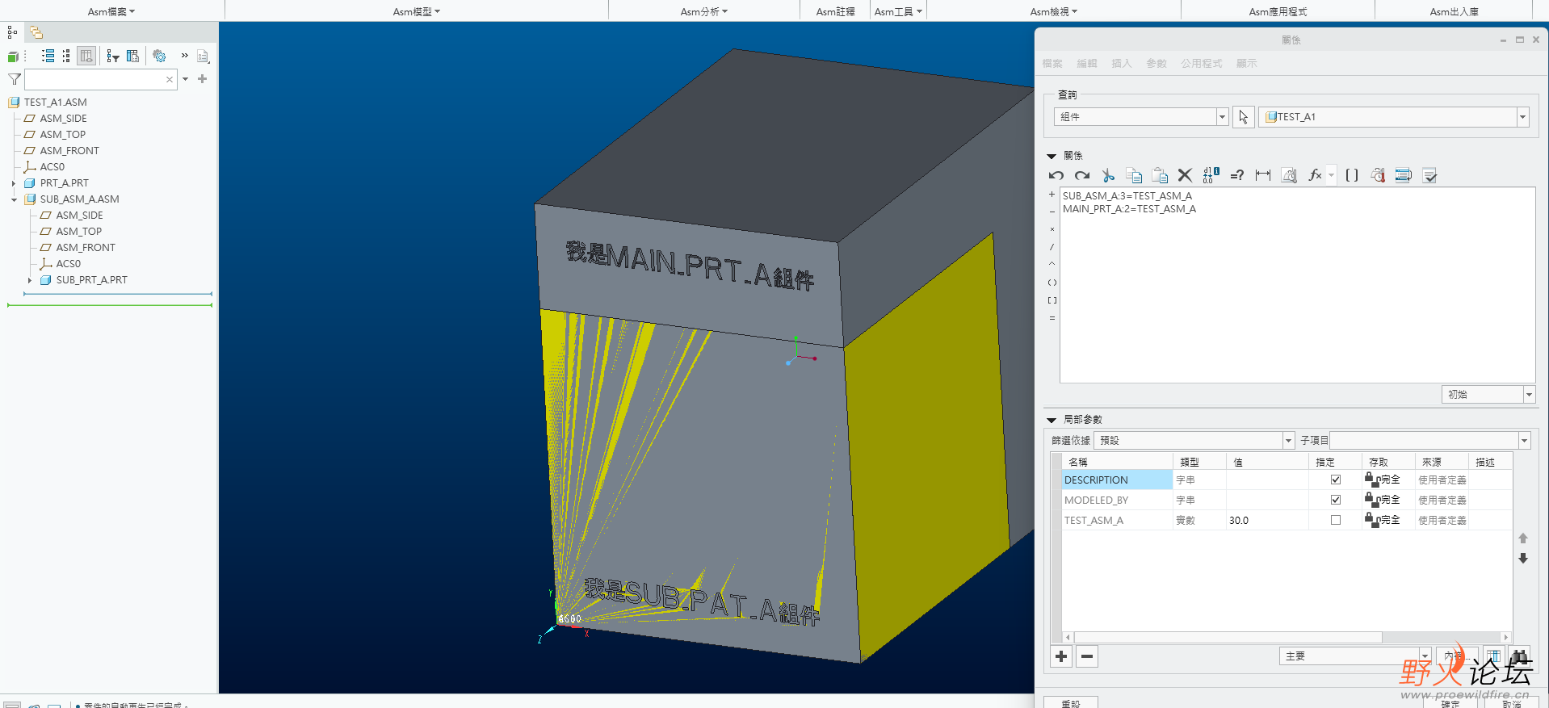Redo edit in relations toolbar
The image size is (1549, 708).
pyautogui.click(x=1082, y=175)
